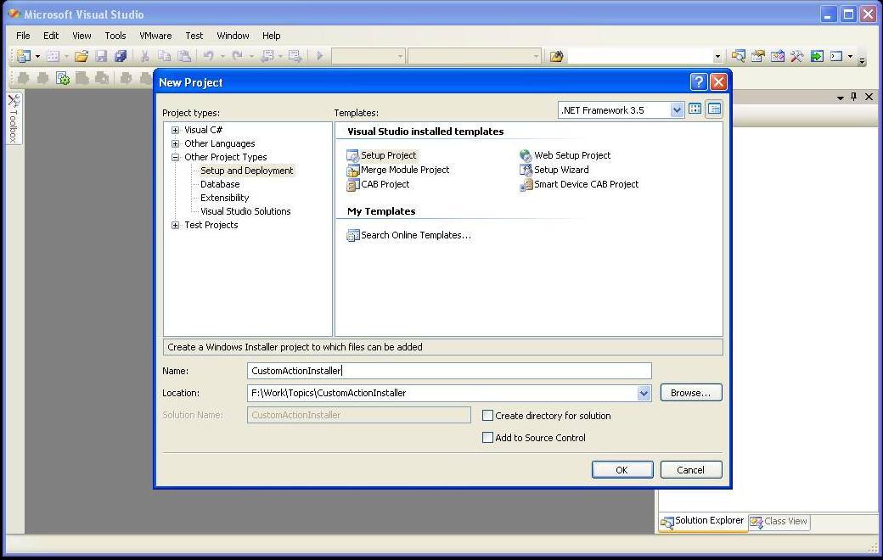Click the Command Window toolbar icon
Image resolution: width=883 pixels, height=560 pixels.
[x=837, y=56]
